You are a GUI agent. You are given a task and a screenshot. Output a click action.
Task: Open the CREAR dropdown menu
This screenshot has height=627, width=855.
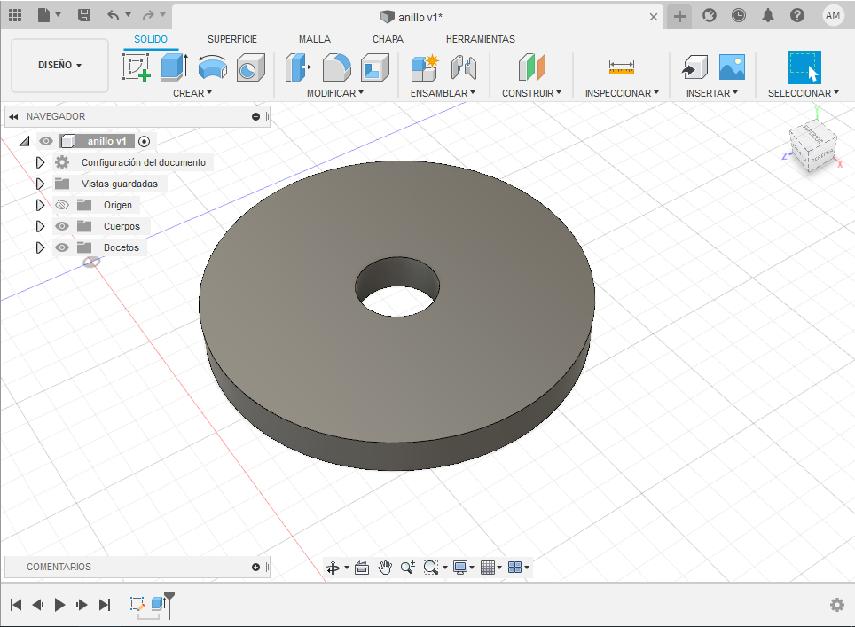tap(192, 93)
